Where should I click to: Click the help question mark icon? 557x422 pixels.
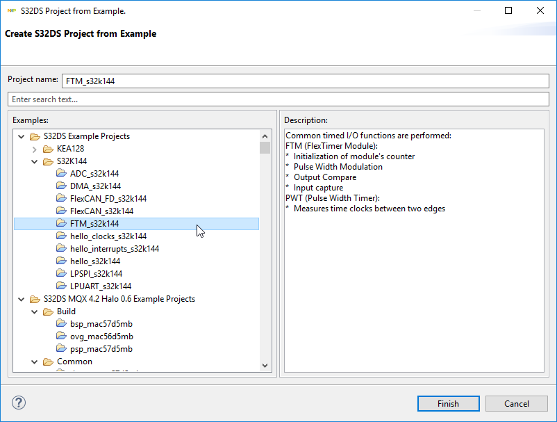click(x=19, y=403)
